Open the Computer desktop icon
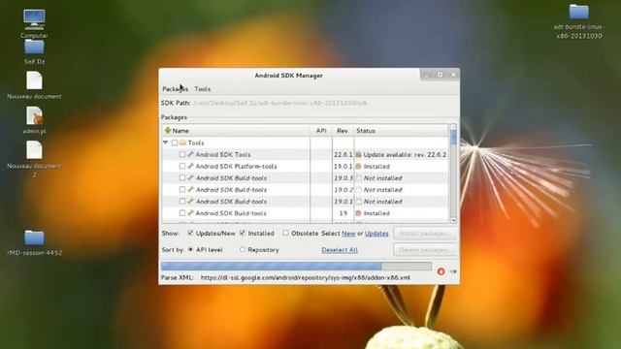The image size is (621, 349). (x=34, y=19)
